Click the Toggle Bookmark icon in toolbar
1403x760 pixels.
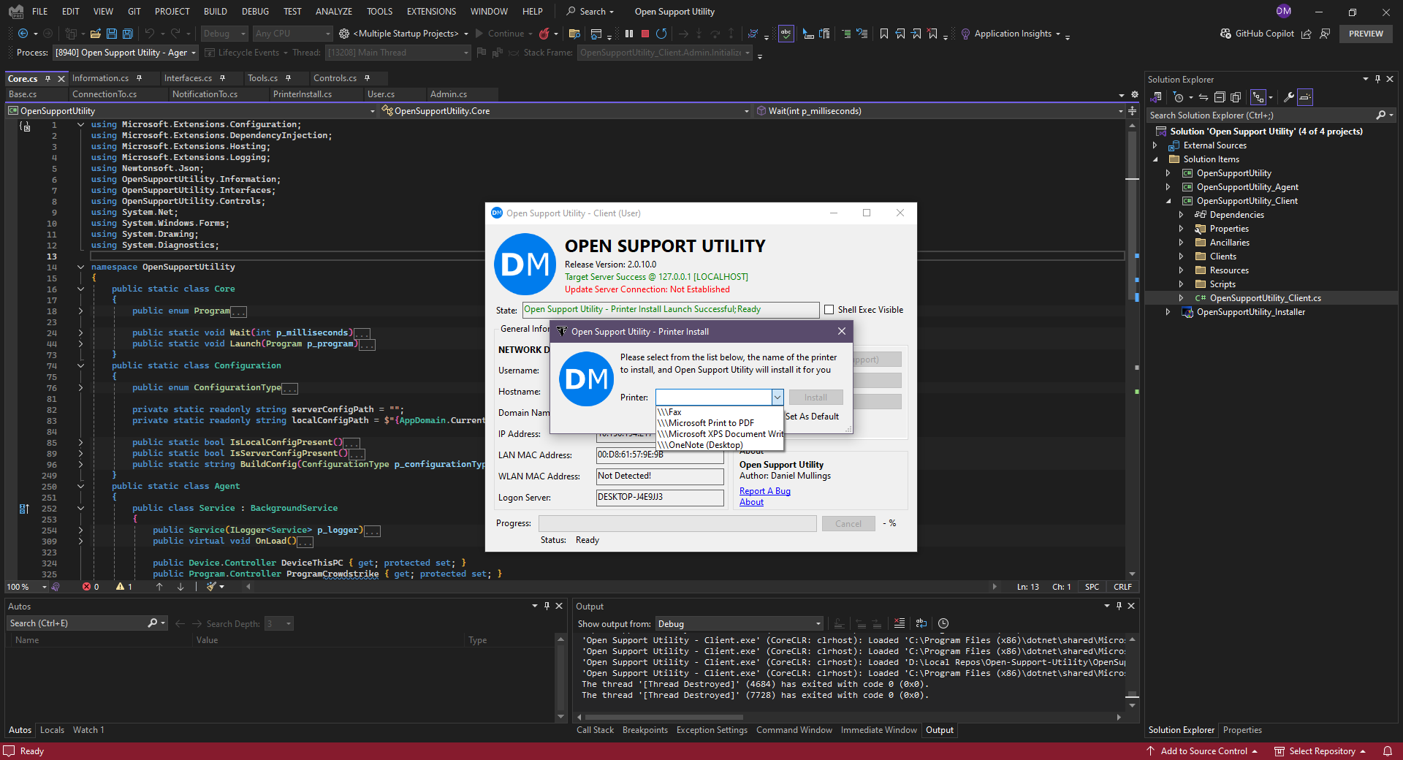[884, 34]
